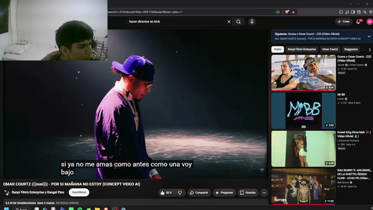Like the video with thumbs up 30 K
The image size is (373, 210).
pos(166,192)
